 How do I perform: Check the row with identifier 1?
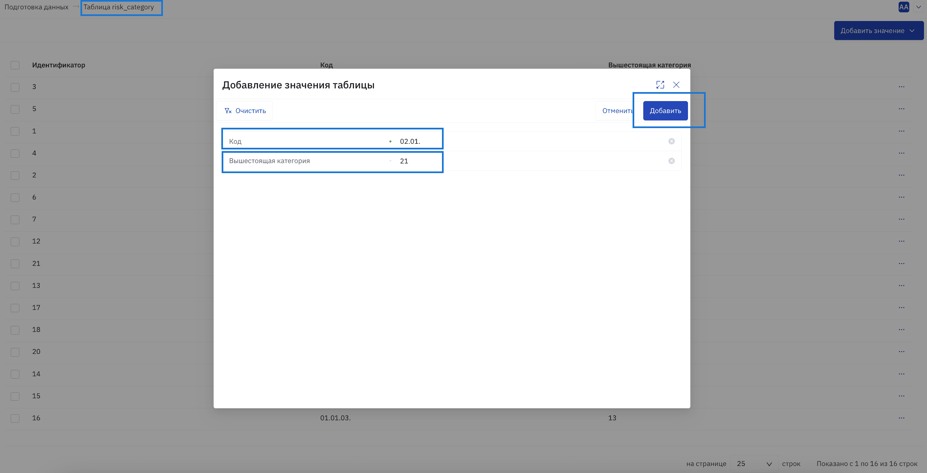click(x=15, y=131)
